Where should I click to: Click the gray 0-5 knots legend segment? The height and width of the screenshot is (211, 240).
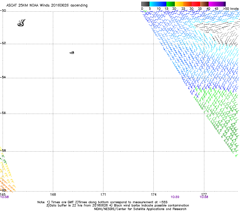pyautogui.click(x=145, y=4)
